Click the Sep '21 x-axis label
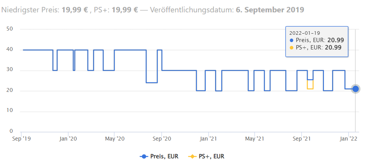This screenshot has width=365, height=161. tap(302, 139)
